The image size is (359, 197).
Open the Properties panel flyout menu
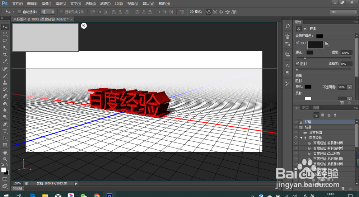tap(355, 22)
